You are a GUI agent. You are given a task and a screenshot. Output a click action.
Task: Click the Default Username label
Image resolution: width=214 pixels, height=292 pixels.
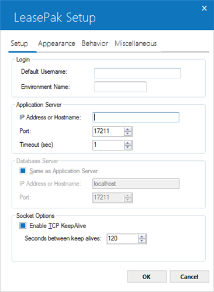tap(44, 71)
